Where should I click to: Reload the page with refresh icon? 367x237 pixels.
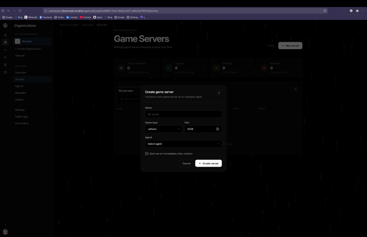20,11
